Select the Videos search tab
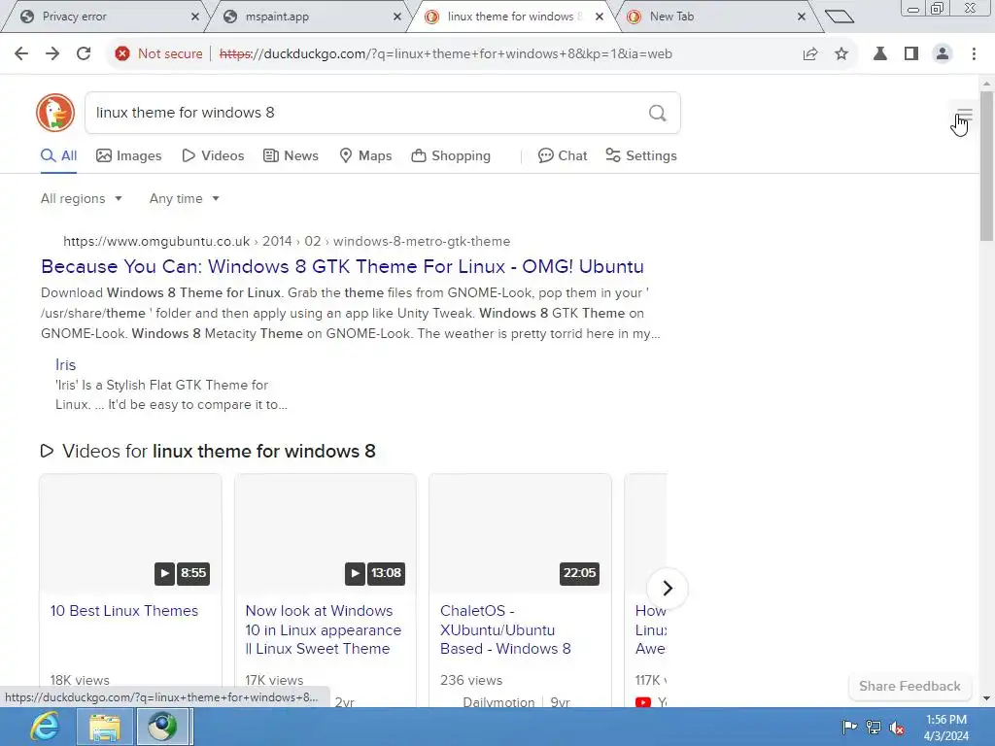This screenshot has width=995, height=746. (x=213, y=156)
